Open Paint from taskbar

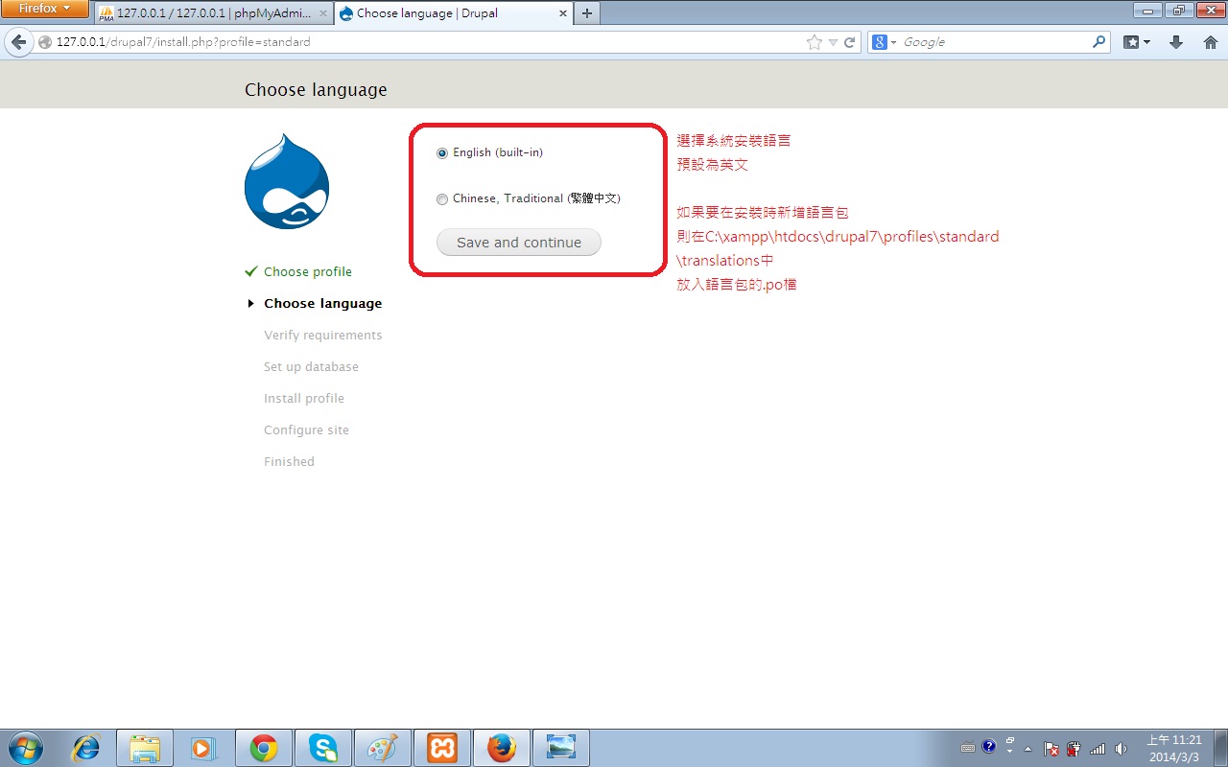click(x=383, y=748)
